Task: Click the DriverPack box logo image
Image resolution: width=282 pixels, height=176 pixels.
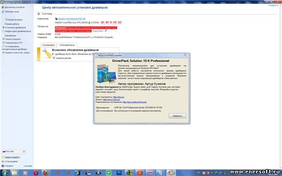Action: tap(106, 74)
